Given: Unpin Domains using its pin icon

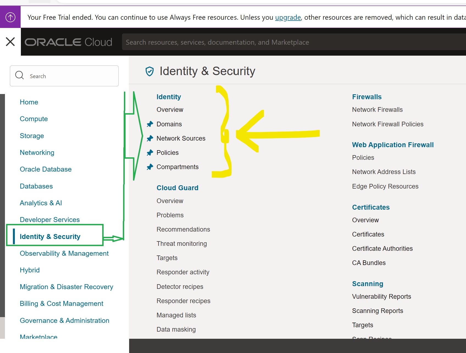Looking at the screenshot, I should pyautogui.click(x=150, y=124).
